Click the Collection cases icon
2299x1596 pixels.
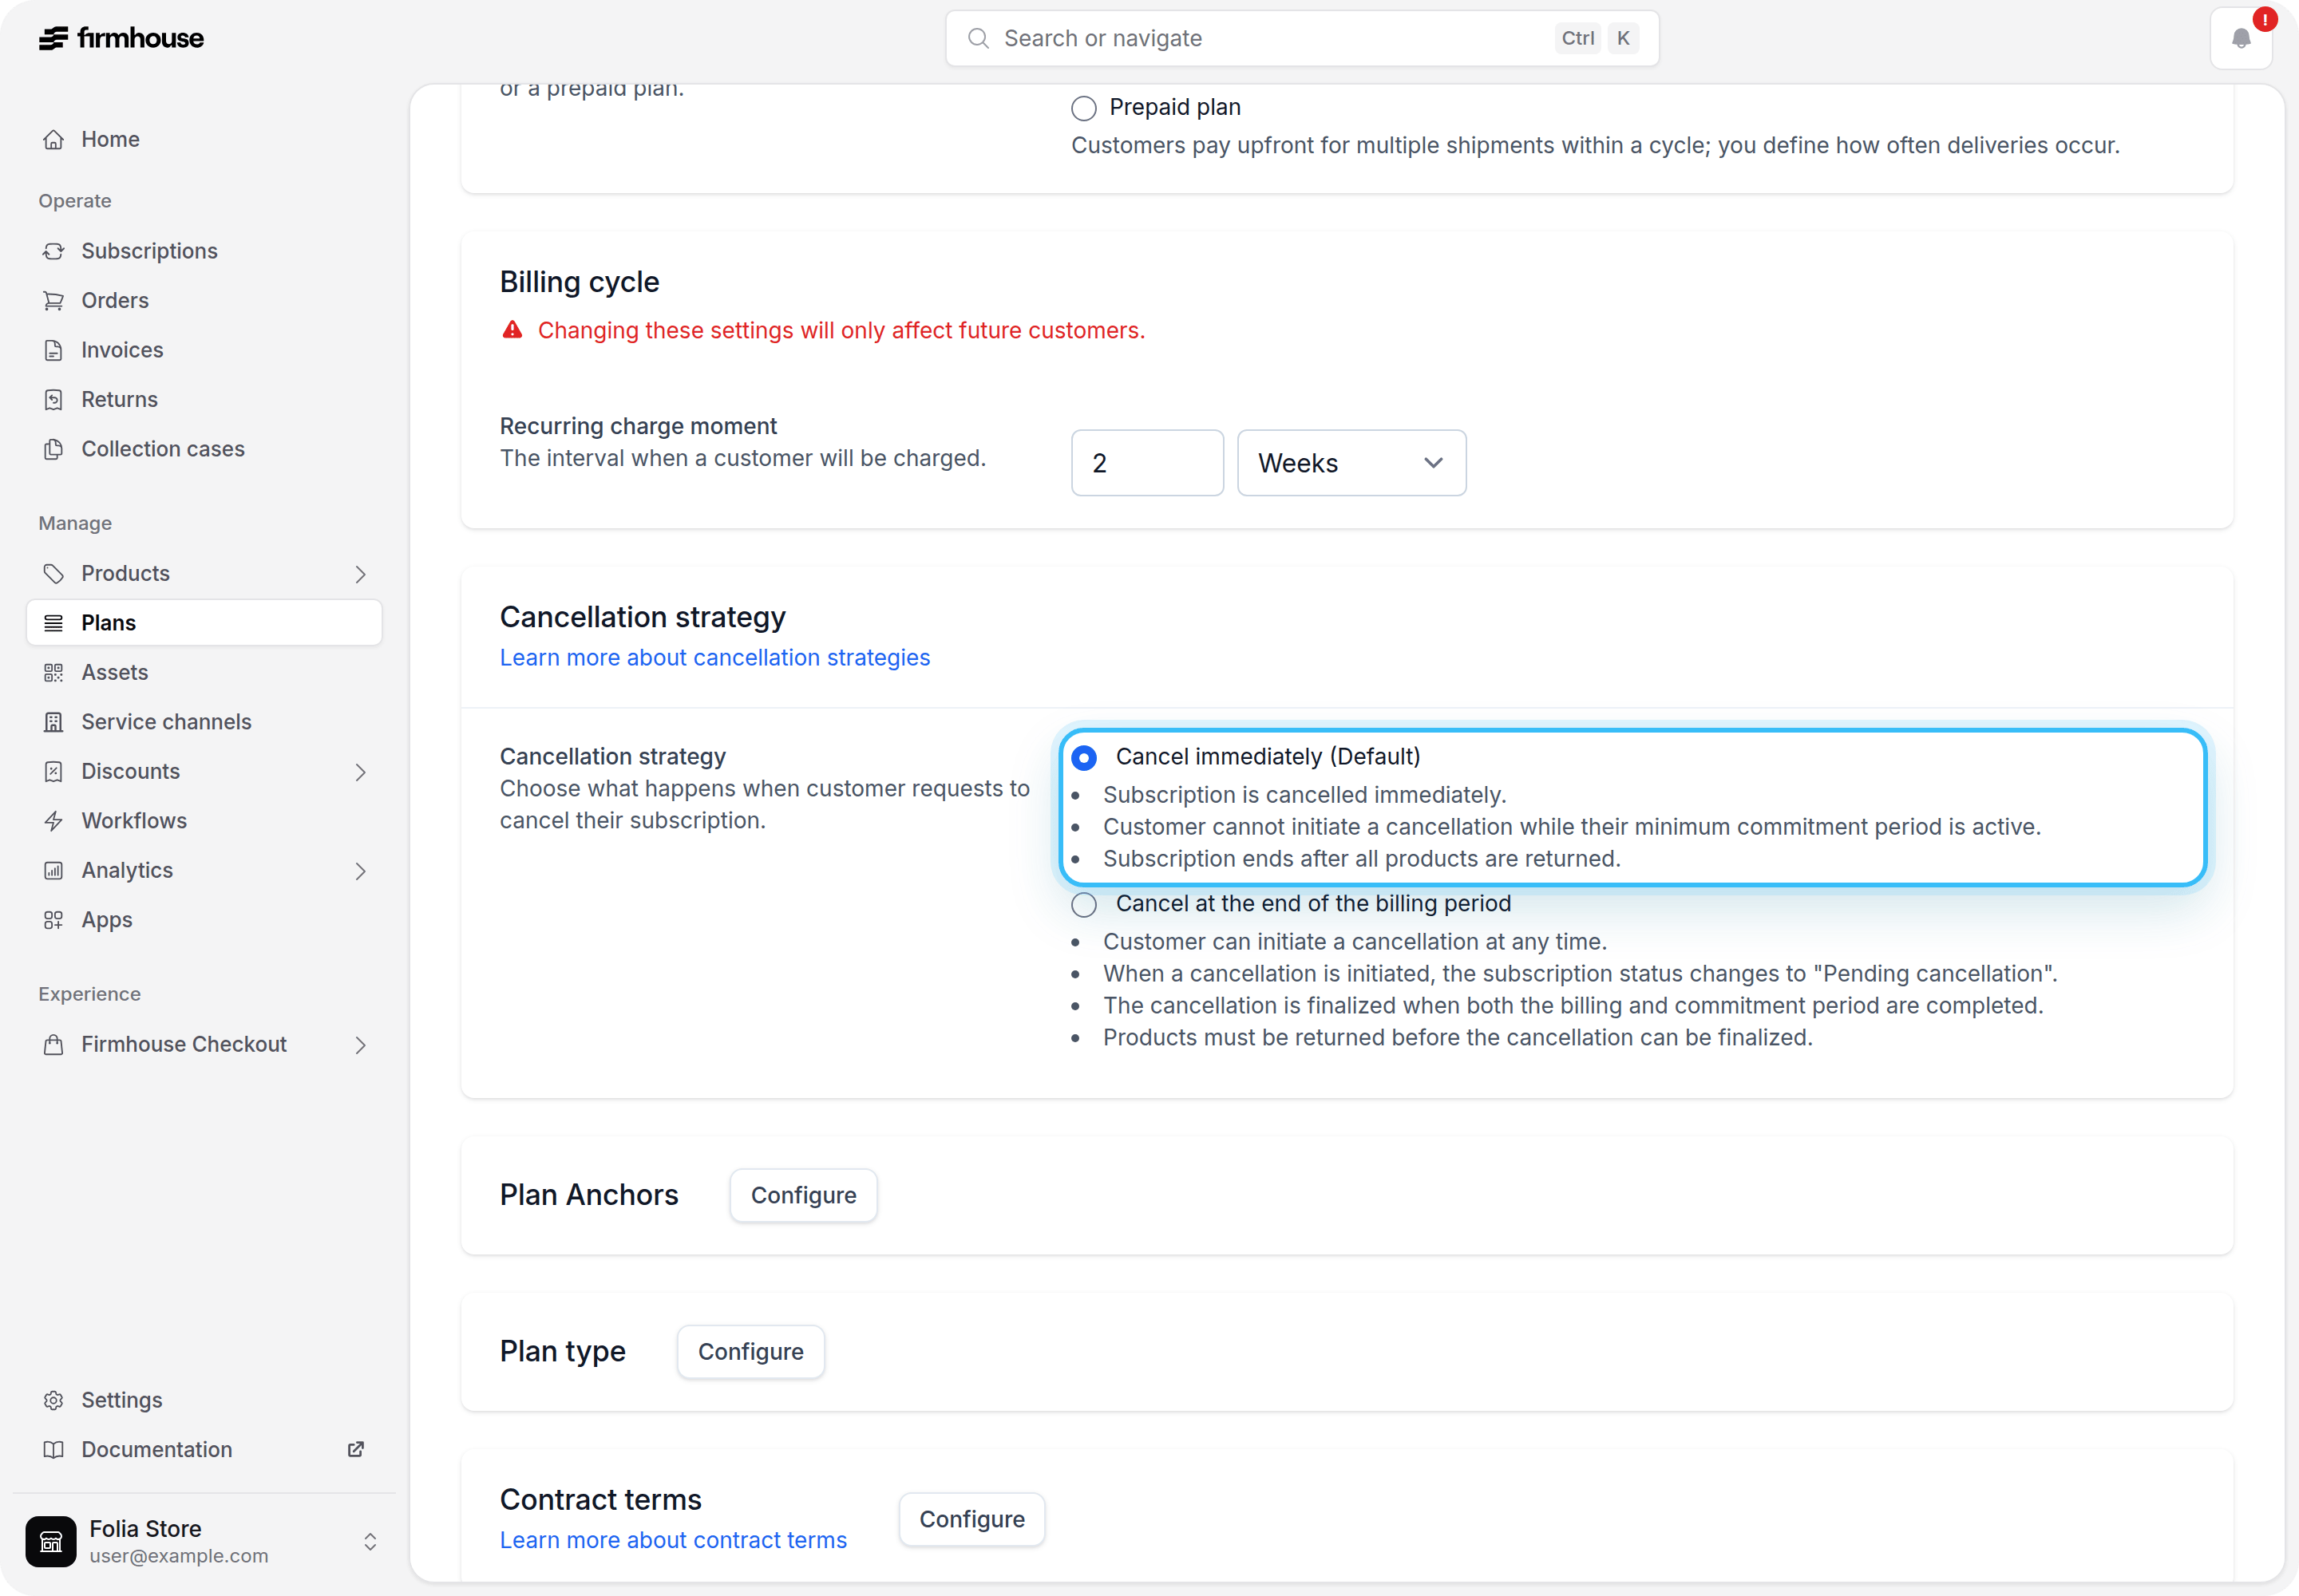click(x=54, y=449)
